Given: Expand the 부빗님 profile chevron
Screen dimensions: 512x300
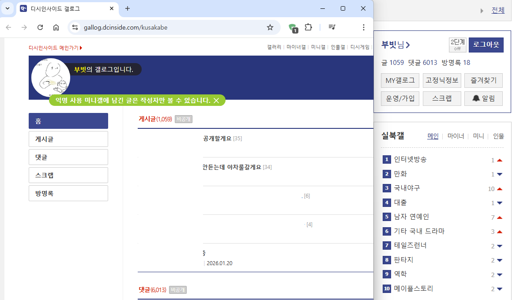Looking at the screenshot, I should [x=408, y=45].
